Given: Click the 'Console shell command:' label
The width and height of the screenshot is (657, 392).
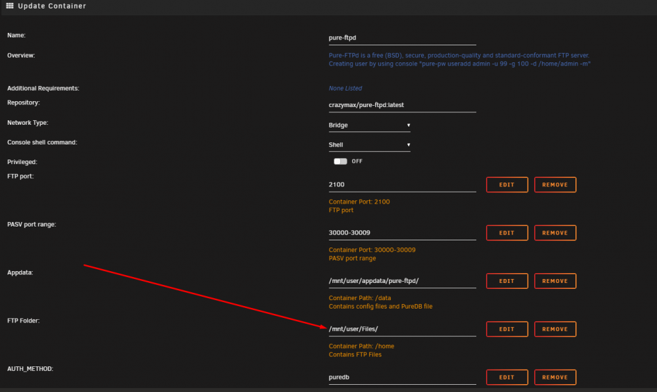Looking at the screenshot, I should tap(42, 142).
